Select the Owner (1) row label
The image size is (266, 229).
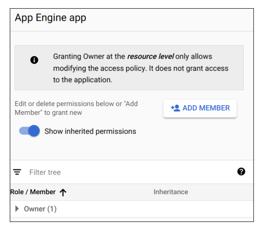pos(40,209)
